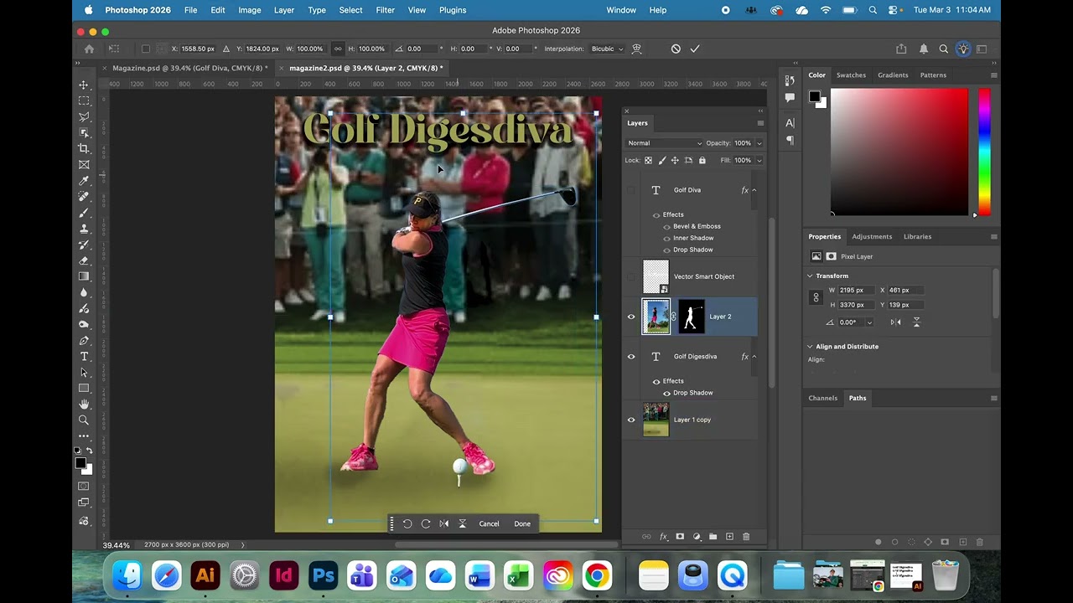Open the Libraries tab
This screenshot has width=1073, height=603.
tap(917, 237)
